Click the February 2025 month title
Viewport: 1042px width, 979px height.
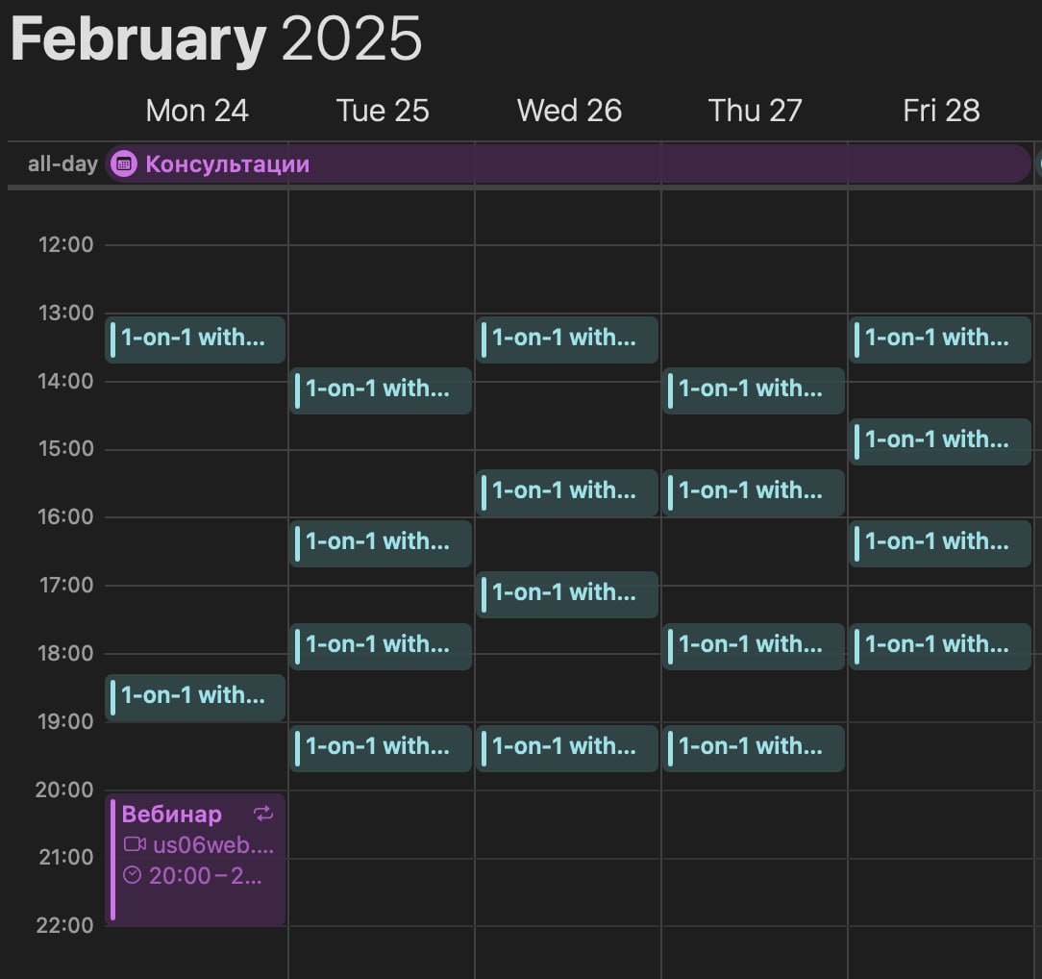point(216,38)
